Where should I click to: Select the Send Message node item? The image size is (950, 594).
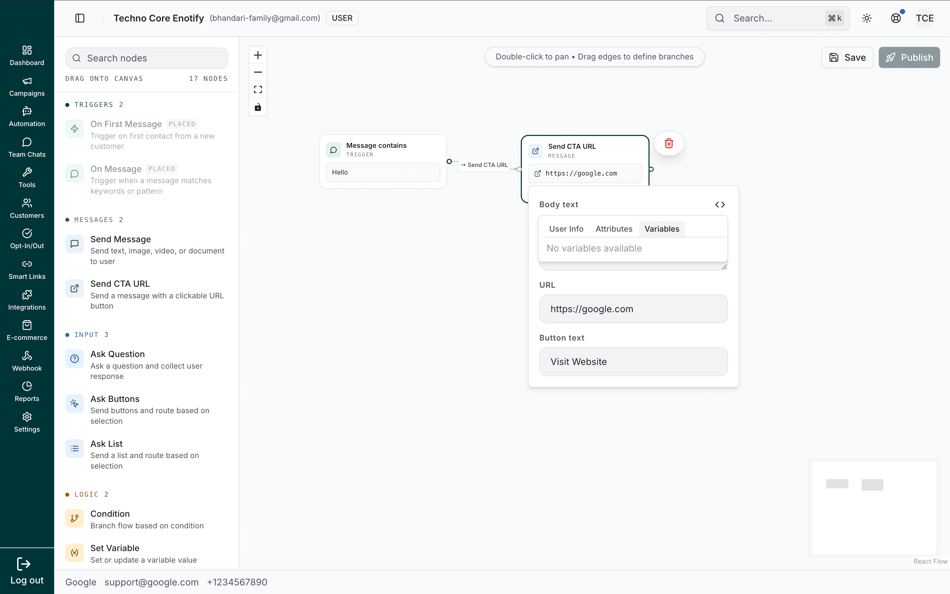click(x=146, y=250)
